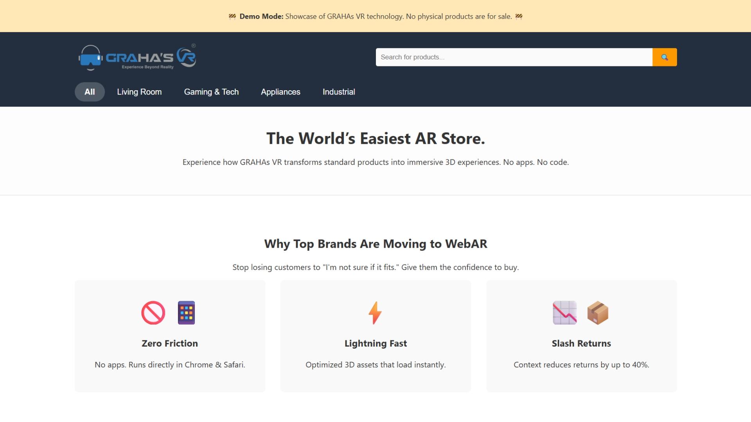
Task: Click the orange search magnifier button
Action: coord(664,57)
